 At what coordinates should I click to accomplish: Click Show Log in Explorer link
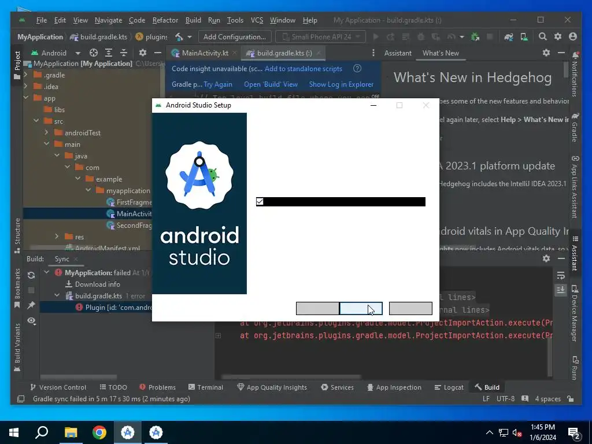coord(341,84)
